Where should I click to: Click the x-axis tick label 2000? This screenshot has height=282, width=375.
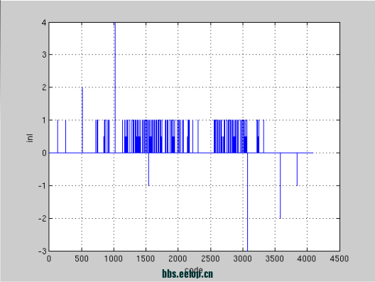point(178,259)
